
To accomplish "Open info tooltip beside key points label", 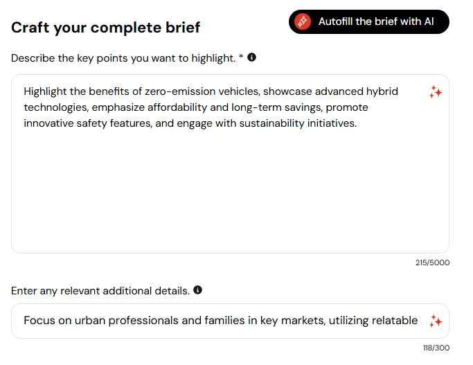I will (x=251, y=57).
